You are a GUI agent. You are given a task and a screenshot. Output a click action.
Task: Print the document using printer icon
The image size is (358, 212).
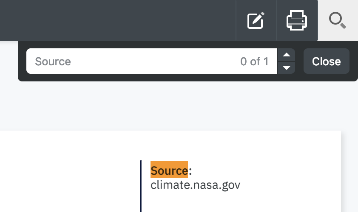point(296,20)
